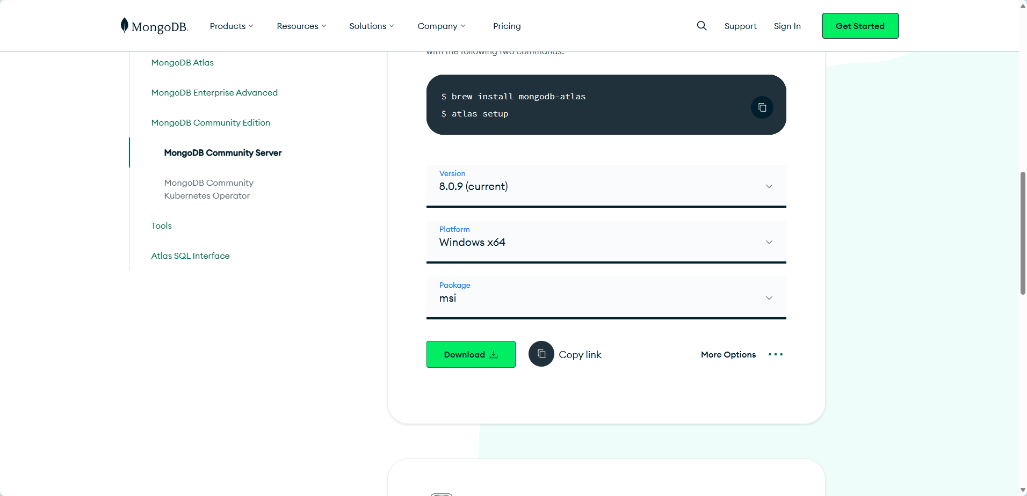Expand the Version 8.0.9 dropdown
Screen dimensions: 1027x496
[x=606, y=186]
